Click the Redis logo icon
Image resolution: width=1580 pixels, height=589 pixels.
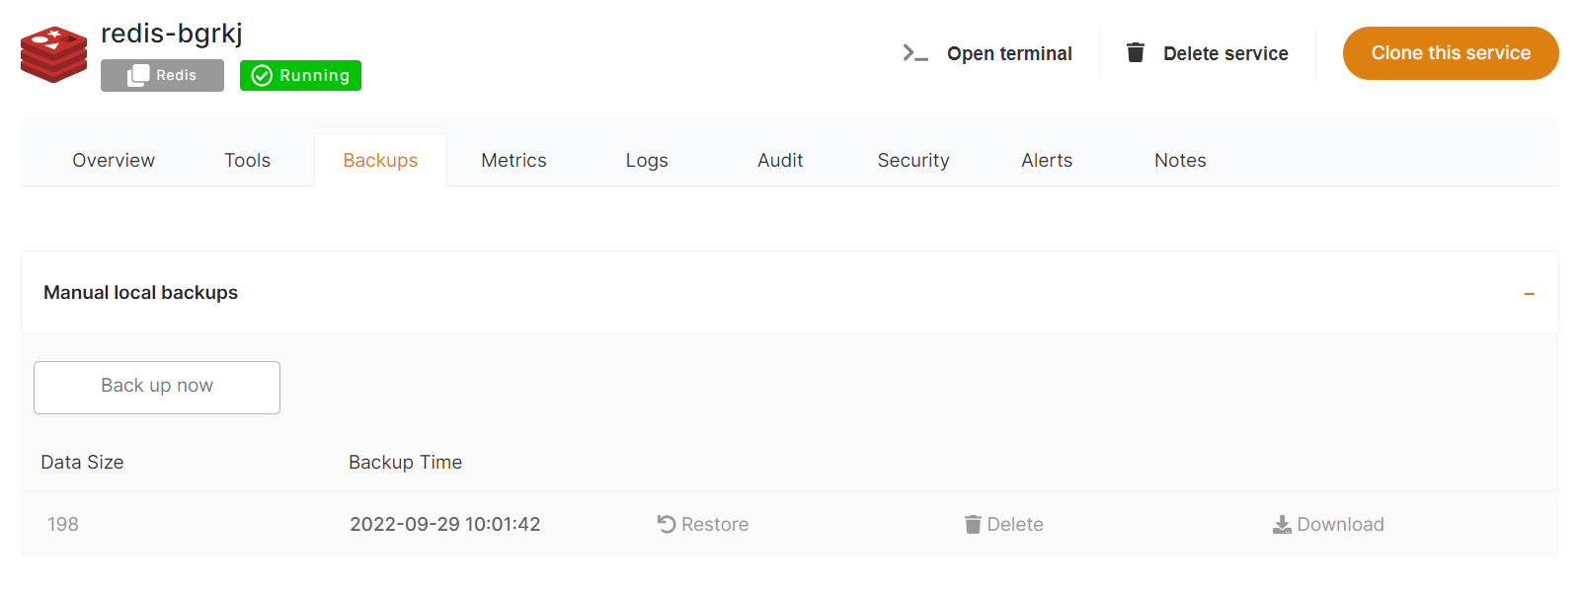(x=53, y=55)
